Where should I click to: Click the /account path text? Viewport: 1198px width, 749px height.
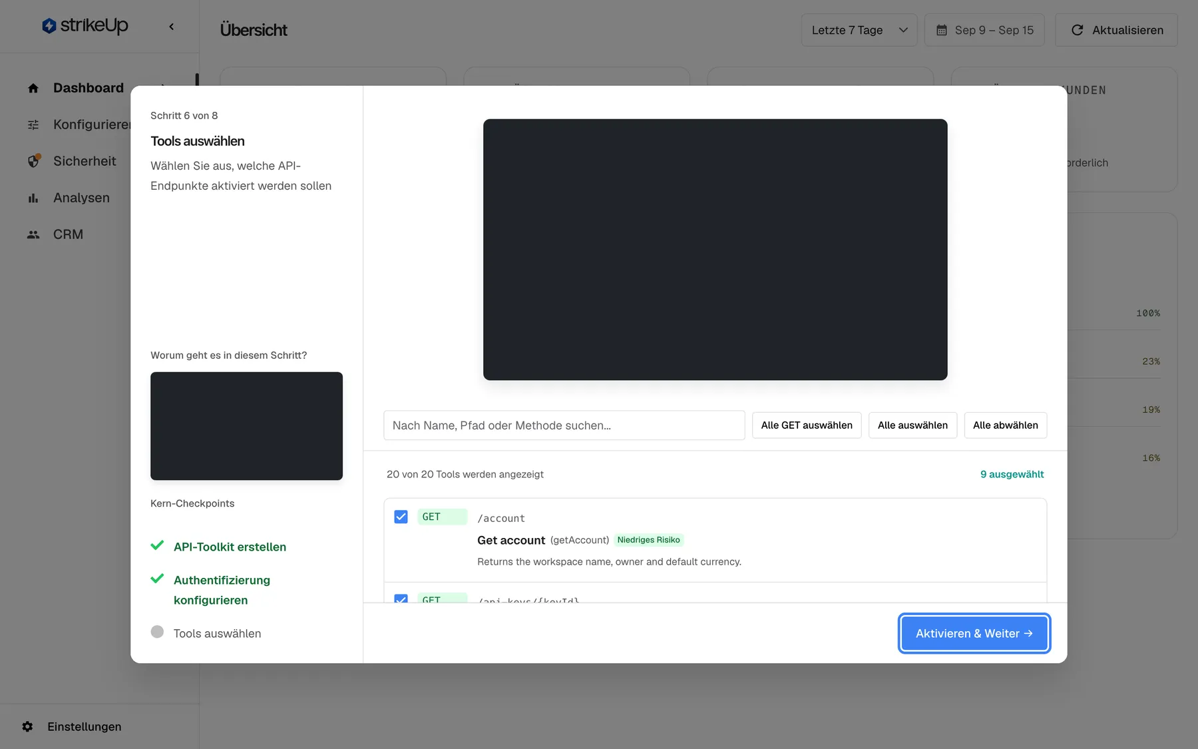[x=501, y=518]
